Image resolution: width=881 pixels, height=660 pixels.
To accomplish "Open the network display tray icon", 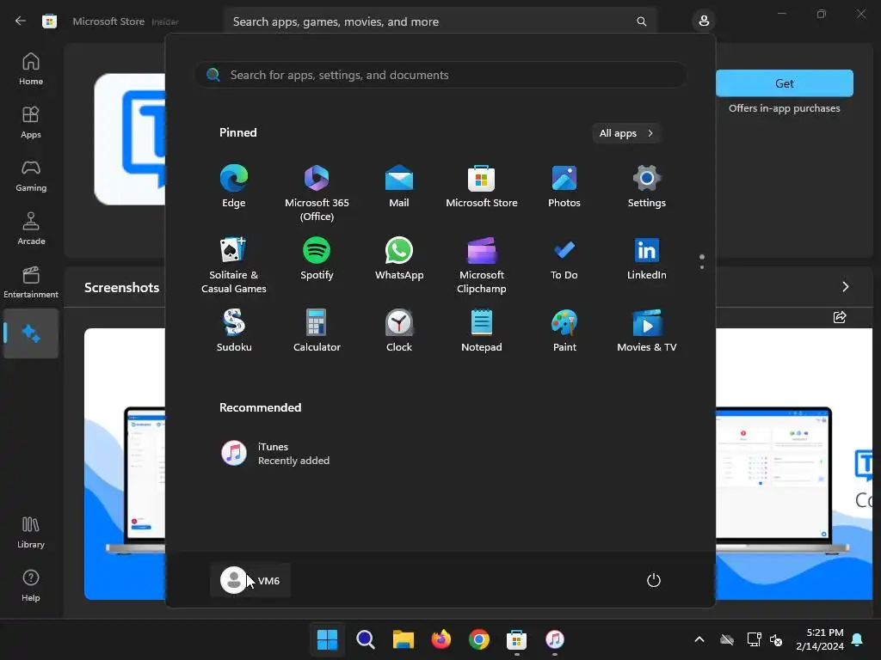I will tap(754, 639).
